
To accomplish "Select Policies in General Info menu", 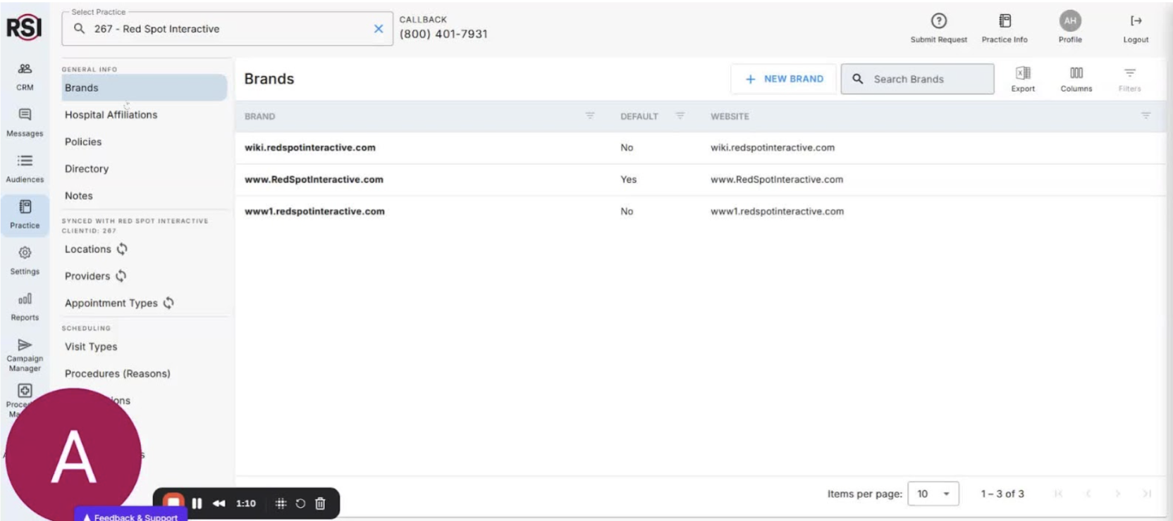I will (83, 142).
